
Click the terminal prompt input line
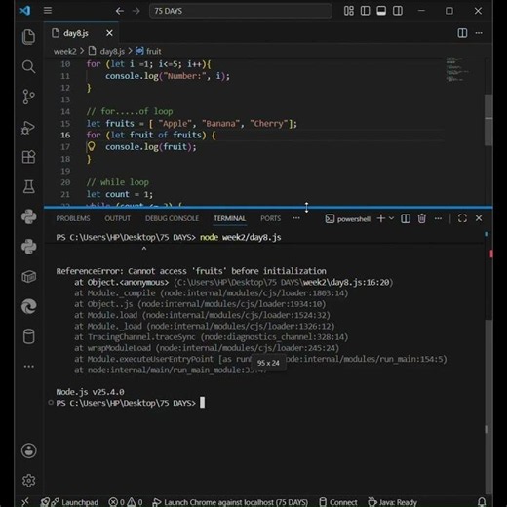click(x=130, y=403)
